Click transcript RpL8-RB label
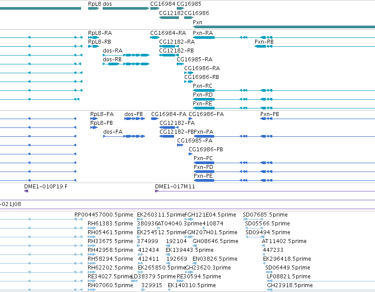This screenshot has height=292, width=375. click(100, 41)
